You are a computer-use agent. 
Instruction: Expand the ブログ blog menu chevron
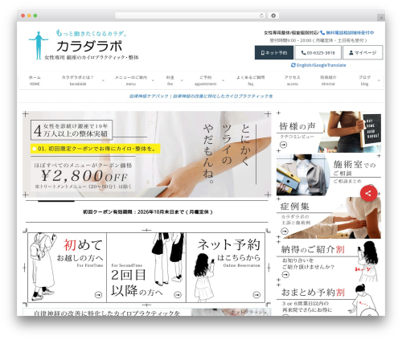pyautogui.click(x=379, y=80)
